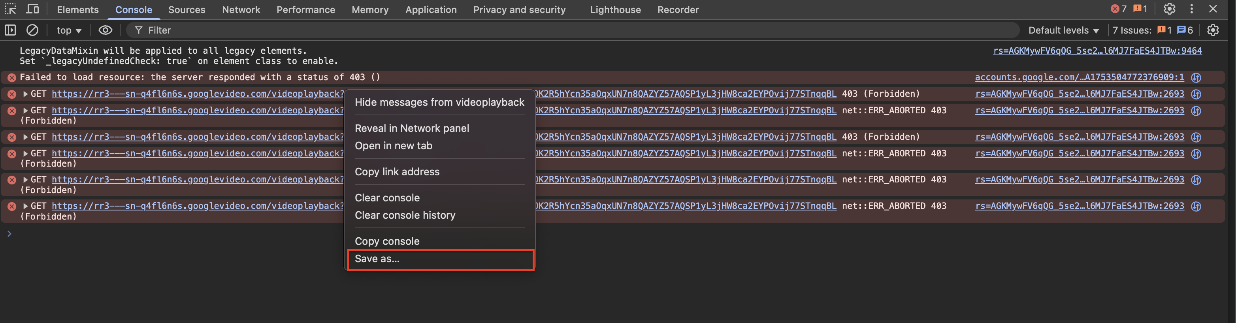Clear console using the circle-slash icon
This screenshot has height=323, width=1236.
click(32, 30)
